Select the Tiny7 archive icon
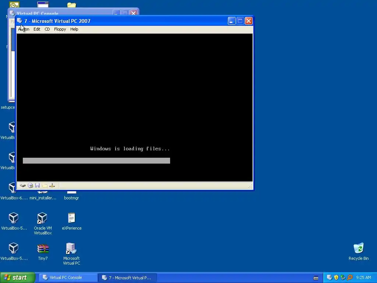This screenshot has width=377, height=283. click(43, 252)
